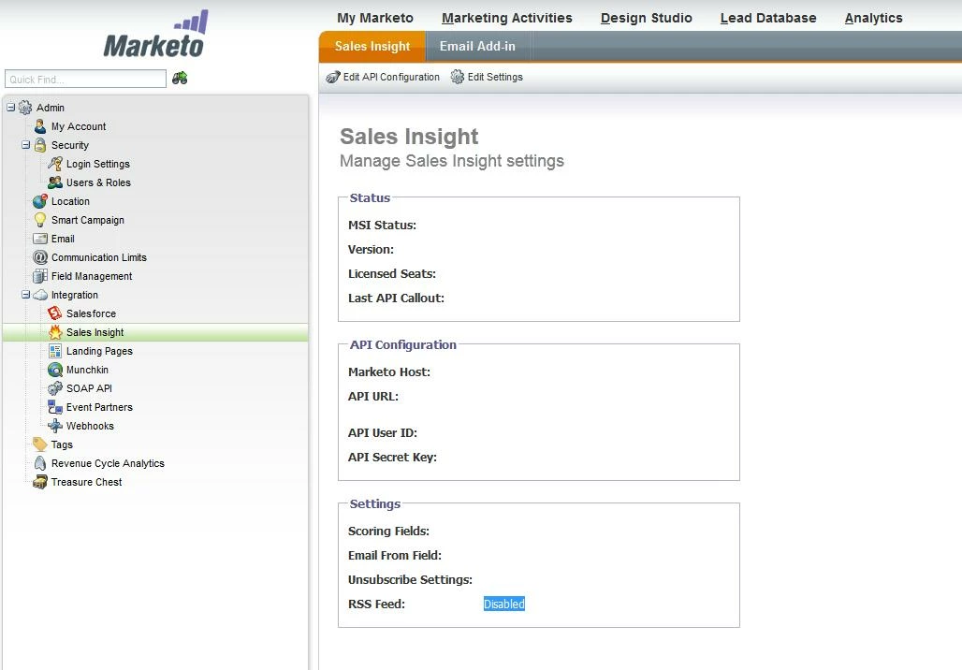Click the Landing Pages icon
The image size is (962, 670).
pyautogui.click(x=55, y=351)
